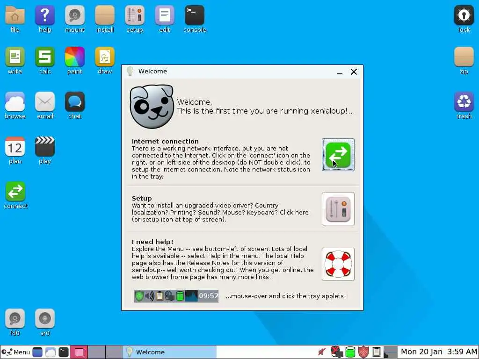This screenshot has height=359, width=479.
Task: Open the Menu button in taskbar
Action: [15, 352]
